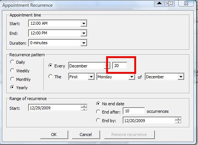Click the day number field showing 20
The image size is (198, 145).
coord(120,66)
